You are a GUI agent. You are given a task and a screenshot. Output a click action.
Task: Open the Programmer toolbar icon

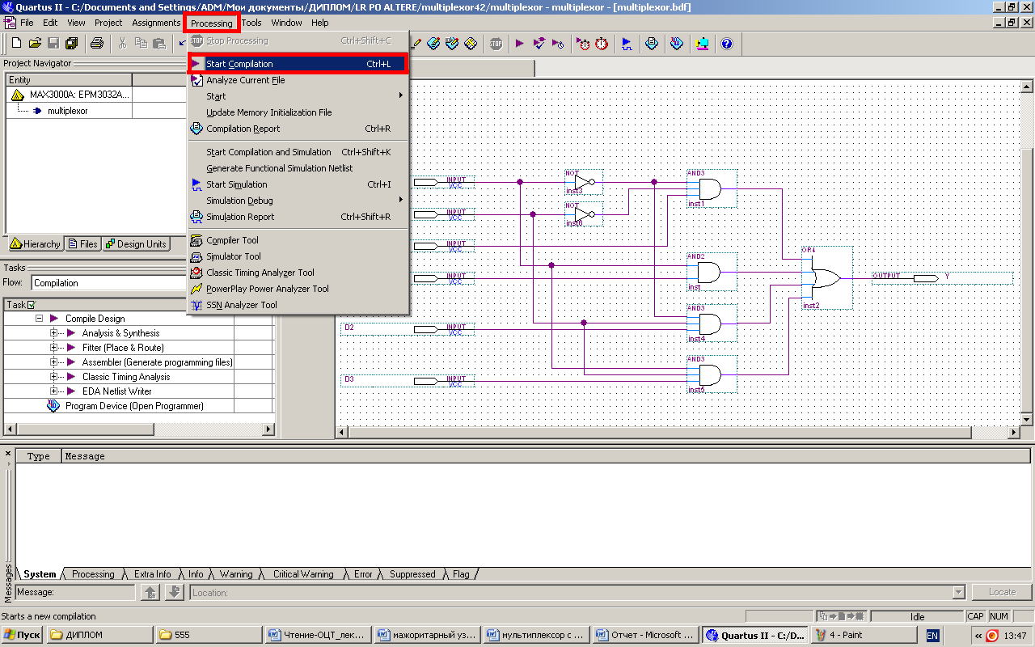677,44
